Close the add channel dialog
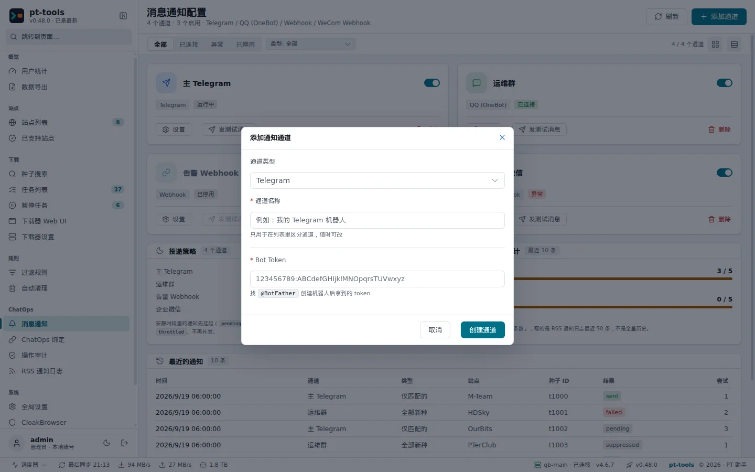 click(x=502, y=137)
